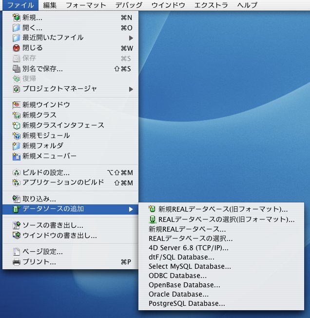Screen dimensions: 310x318
Task: Click the 新規フォルダ icon
Action: (x=17, y=146)
